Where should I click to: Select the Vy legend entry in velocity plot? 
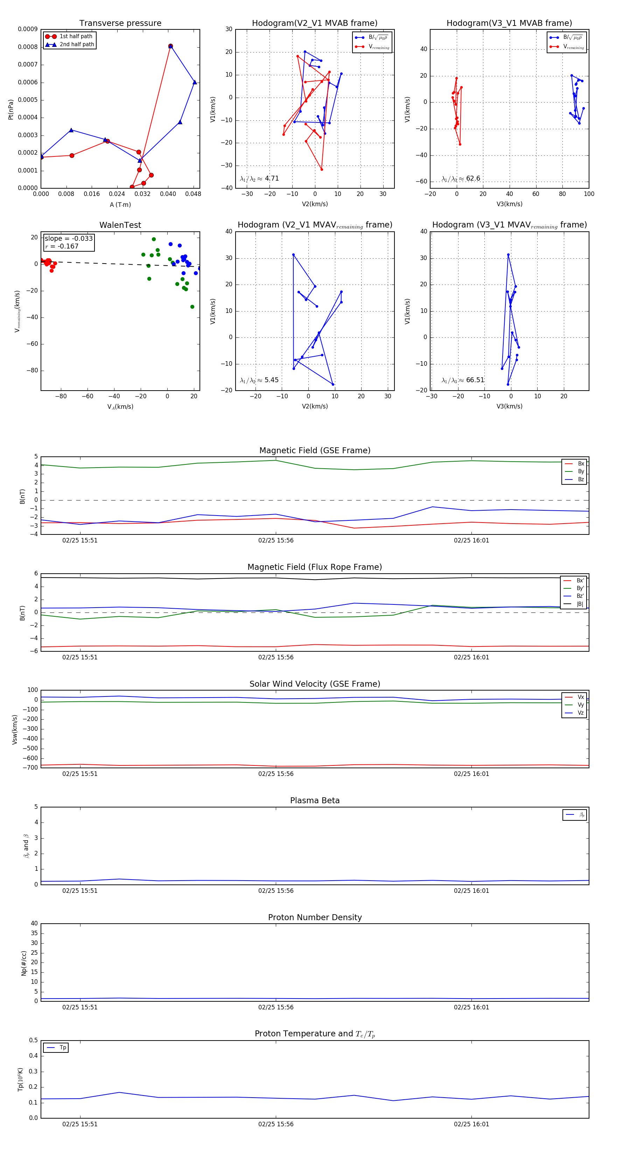(x=574, y=705)
